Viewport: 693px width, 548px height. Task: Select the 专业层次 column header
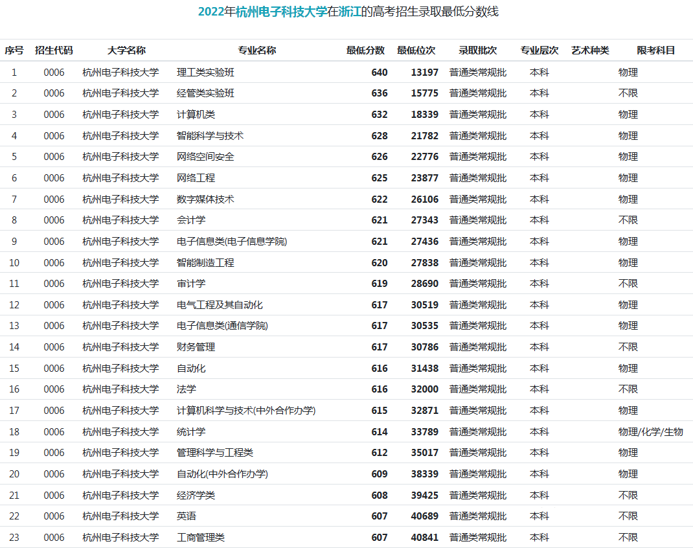540,51
